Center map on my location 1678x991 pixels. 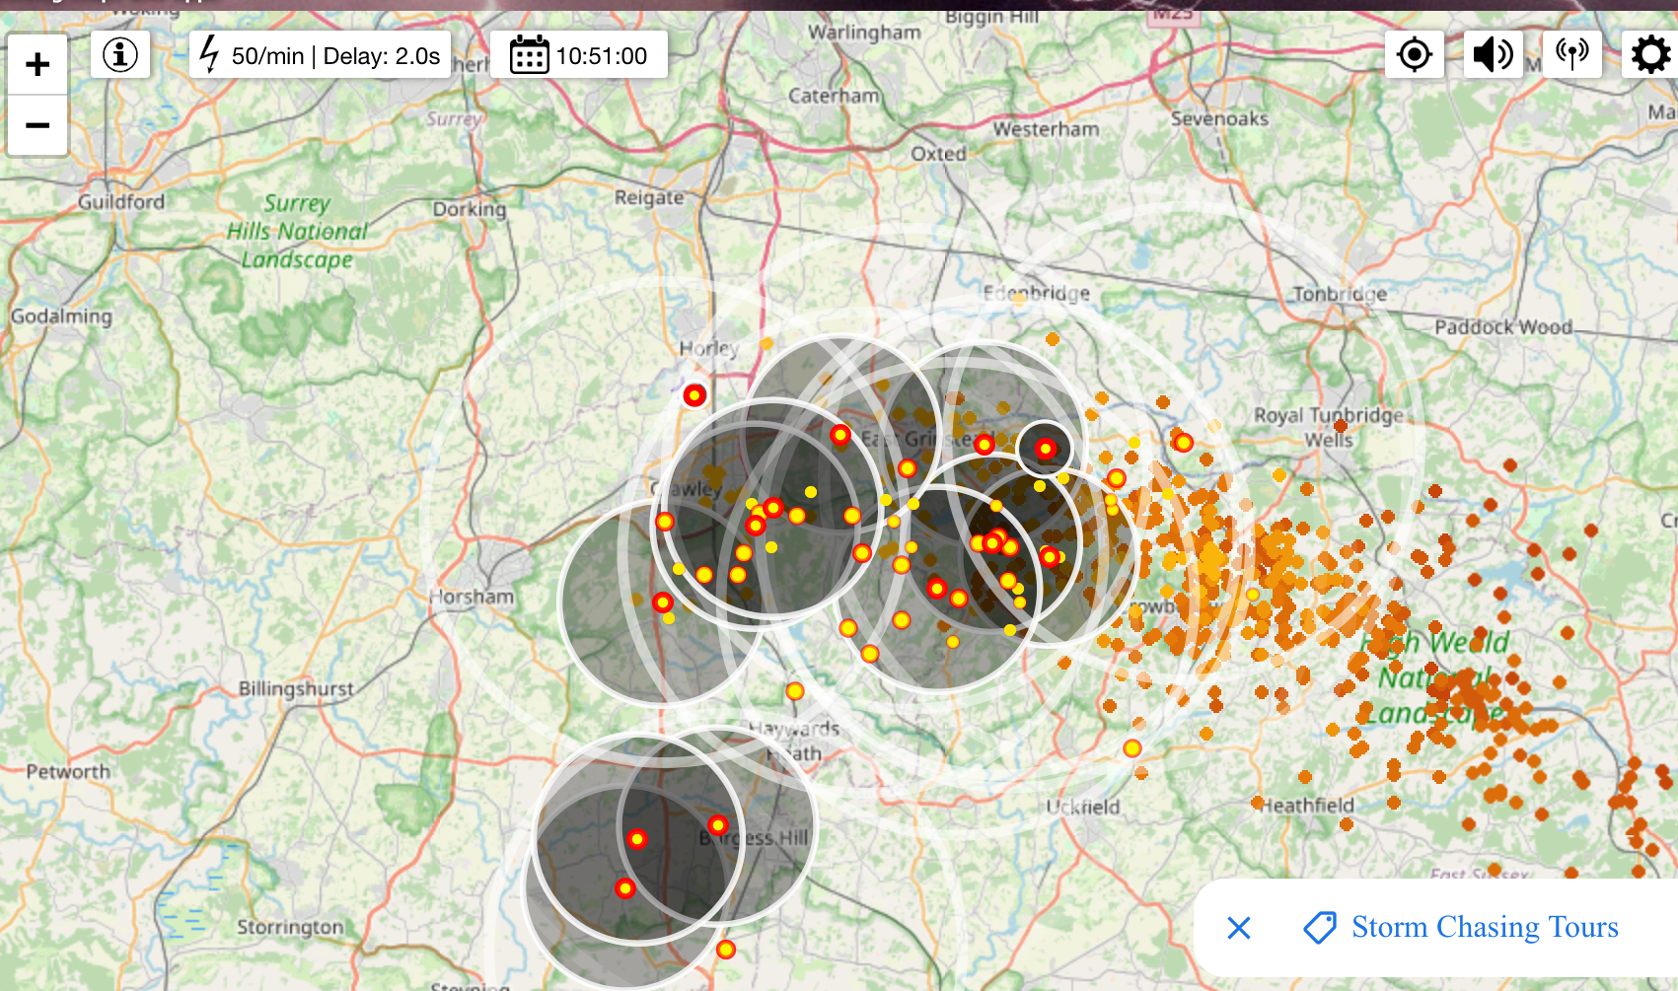1415,54
